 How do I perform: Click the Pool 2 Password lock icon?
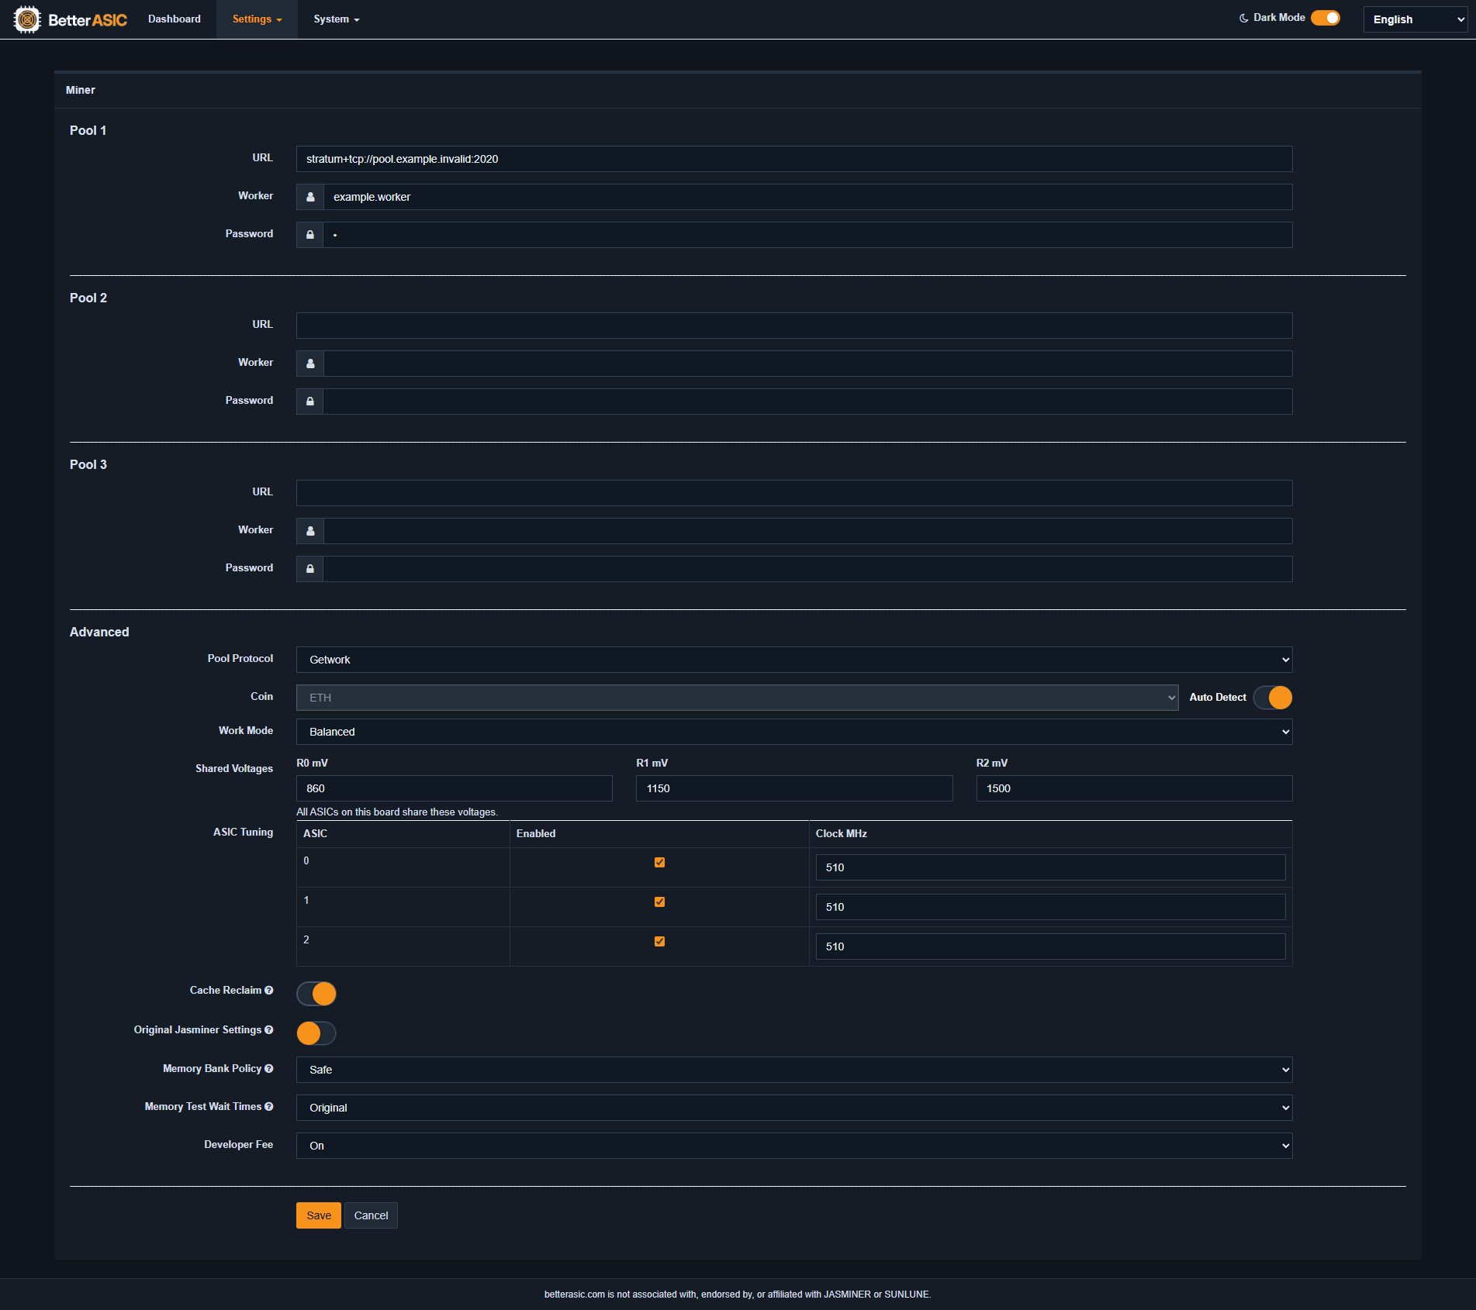click(310, 402)
